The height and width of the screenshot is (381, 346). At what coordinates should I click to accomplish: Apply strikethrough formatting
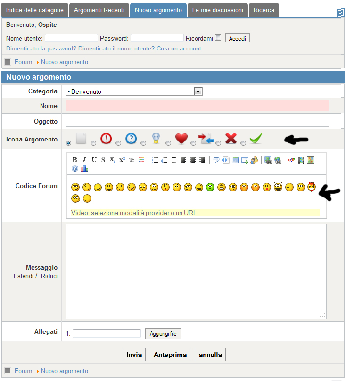[x=103, y=160]
